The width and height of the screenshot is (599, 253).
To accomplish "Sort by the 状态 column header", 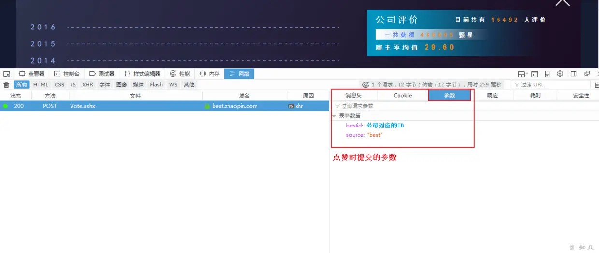I will 15,96.
